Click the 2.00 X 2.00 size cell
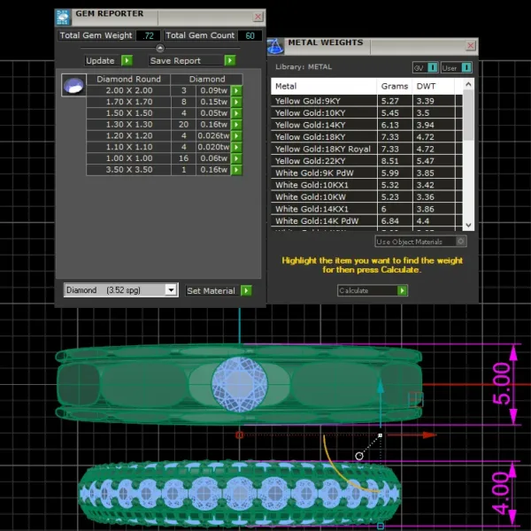Viewport: 531px width, 531px height. (x=128, y=91)
